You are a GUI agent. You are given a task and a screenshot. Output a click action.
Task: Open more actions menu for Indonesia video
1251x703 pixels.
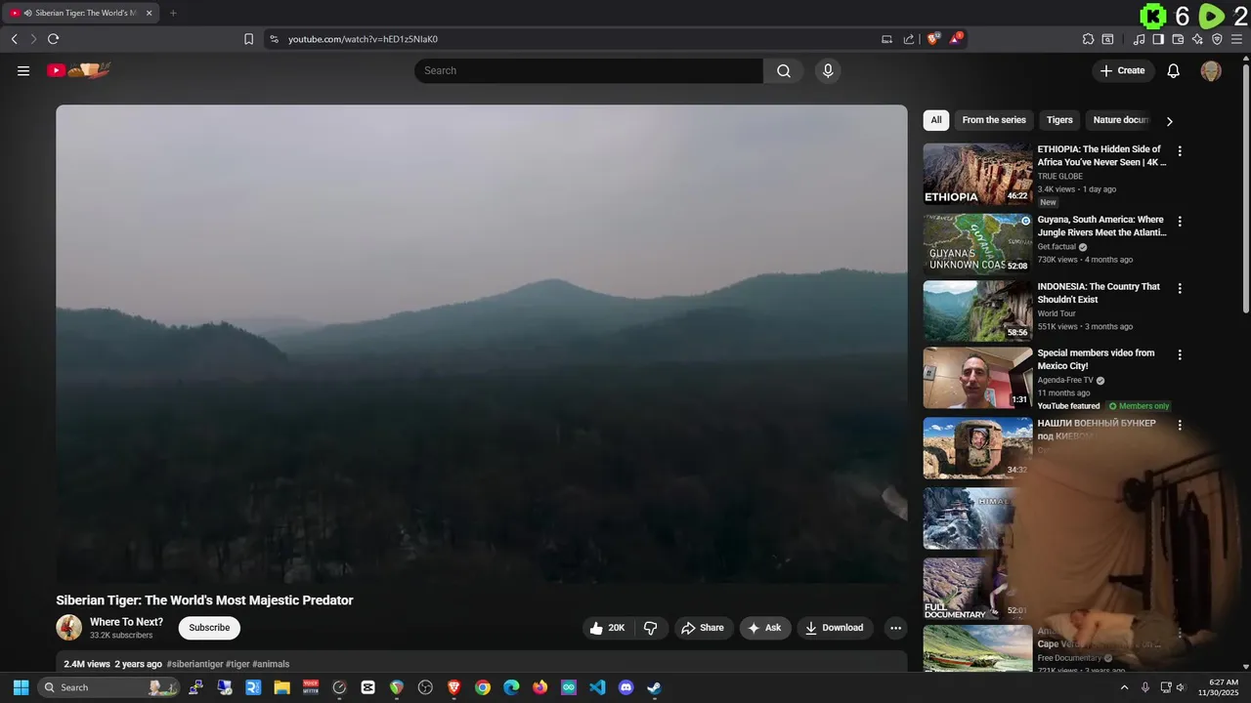tap(1180, 289)
